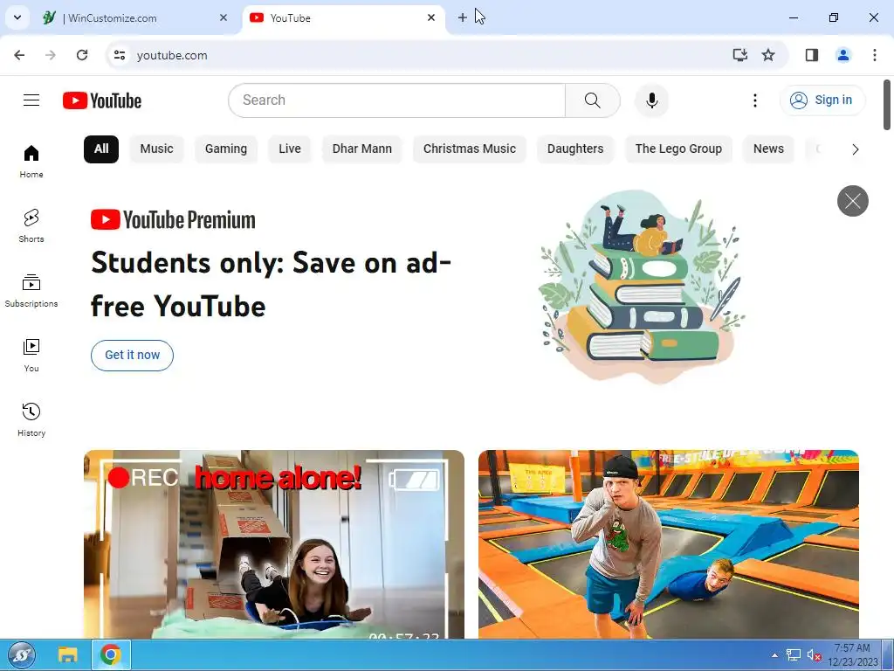Filter by Gaming chip
This screenshot has height=671, width=894.
tap(226, 149)
